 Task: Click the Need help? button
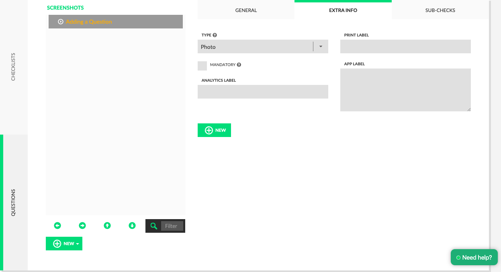(x=474, y=257)
